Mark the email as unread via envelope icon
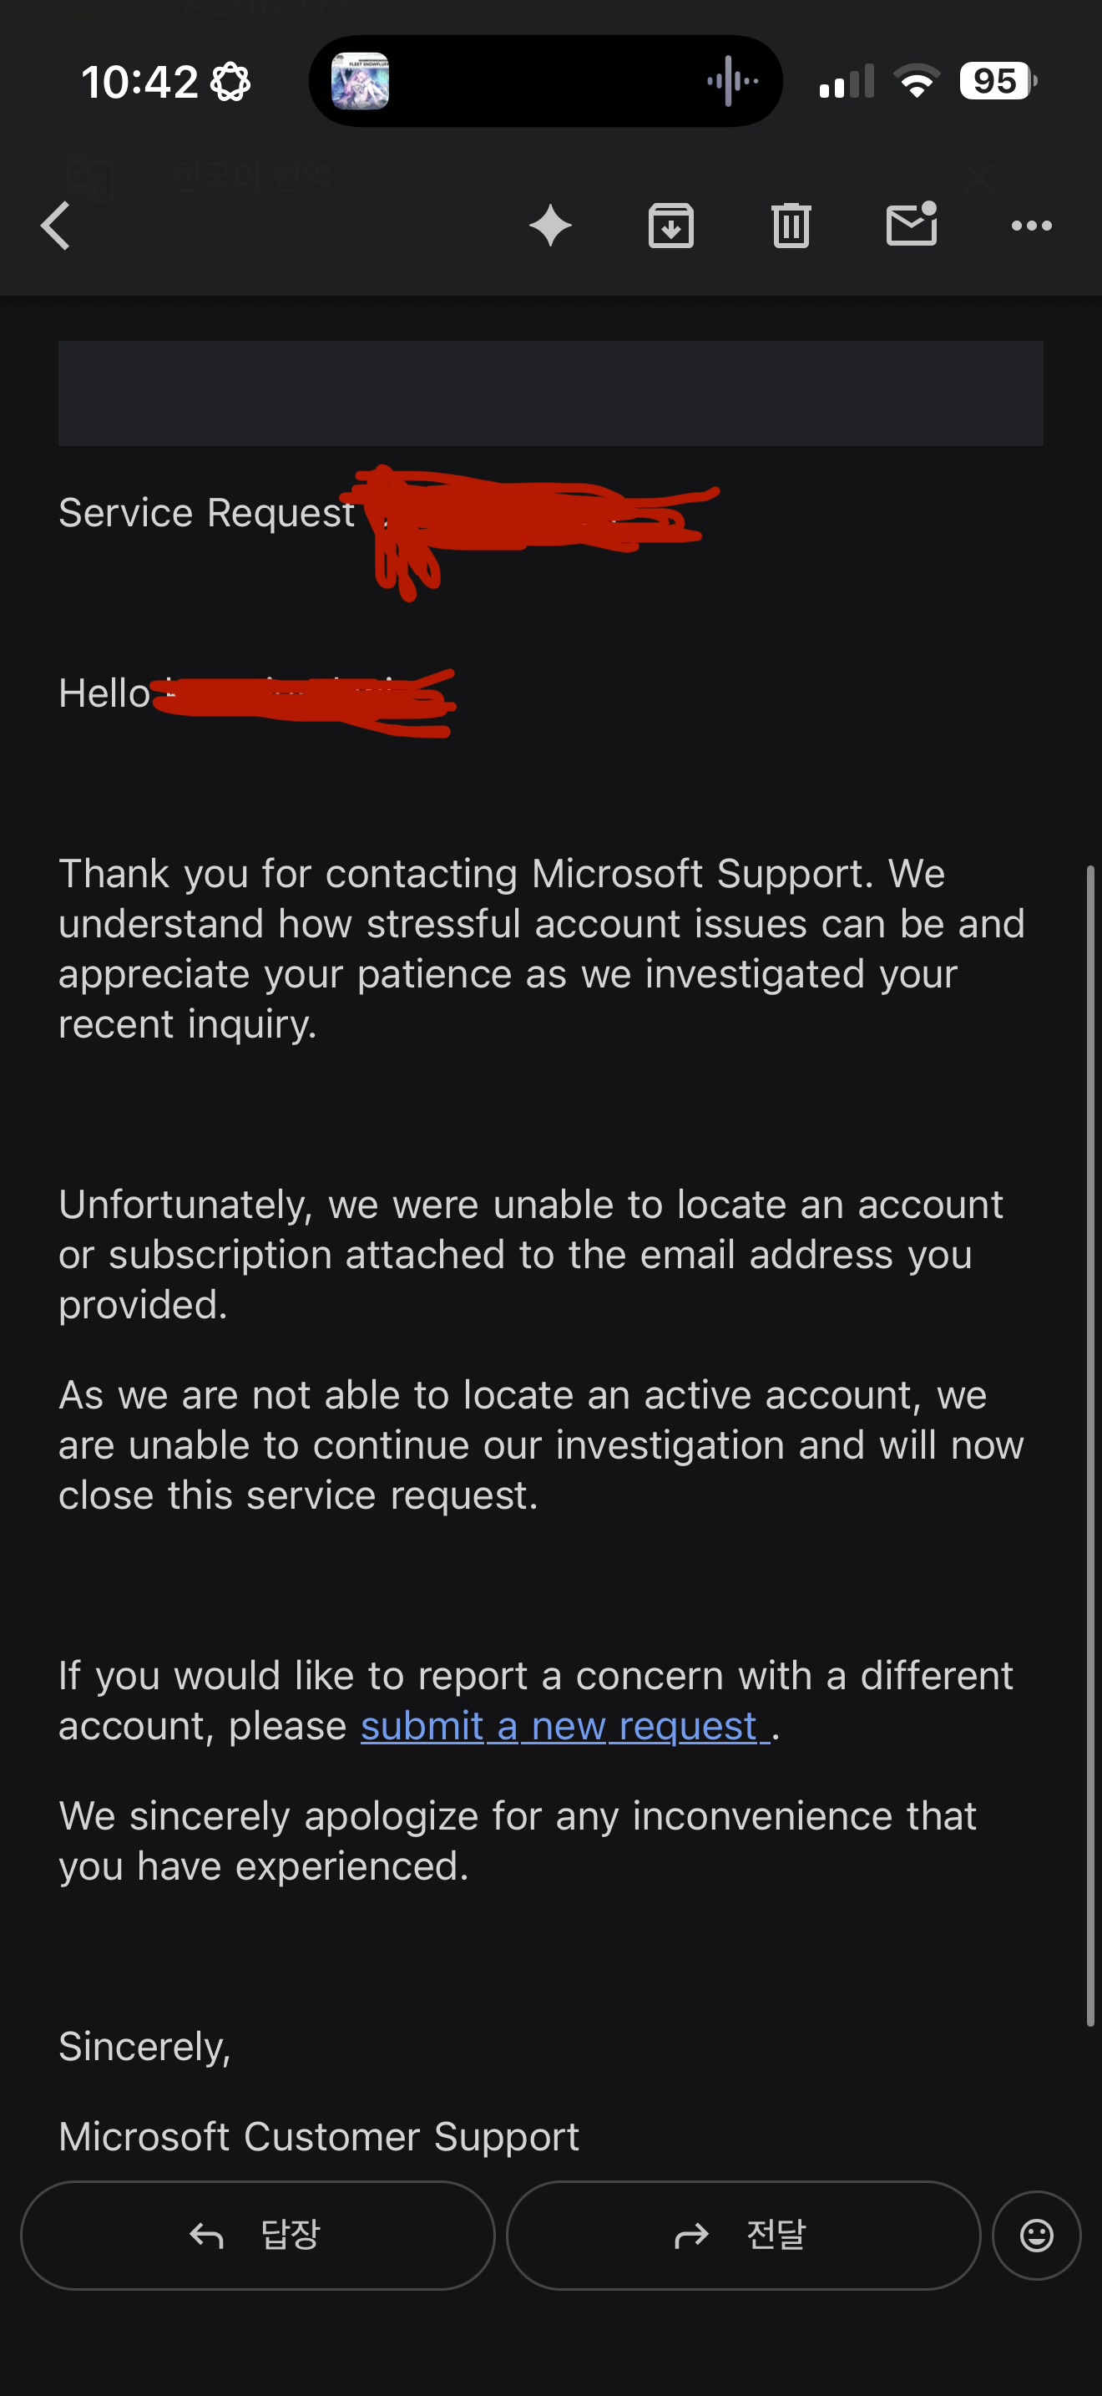The image size is (1102, 2396). pyautogui.click(x=912, y=223)
